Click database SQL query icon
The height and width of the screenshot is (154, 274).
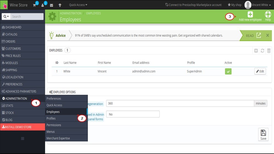[x=269, y=51]
